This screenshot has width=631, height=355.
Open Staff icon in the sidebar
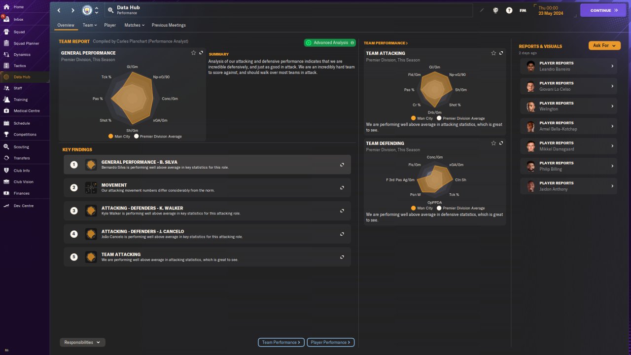tap(6, 88)
